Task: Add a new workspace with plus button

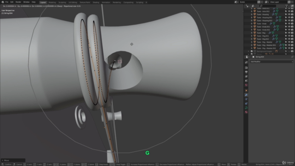Action: 147,2
